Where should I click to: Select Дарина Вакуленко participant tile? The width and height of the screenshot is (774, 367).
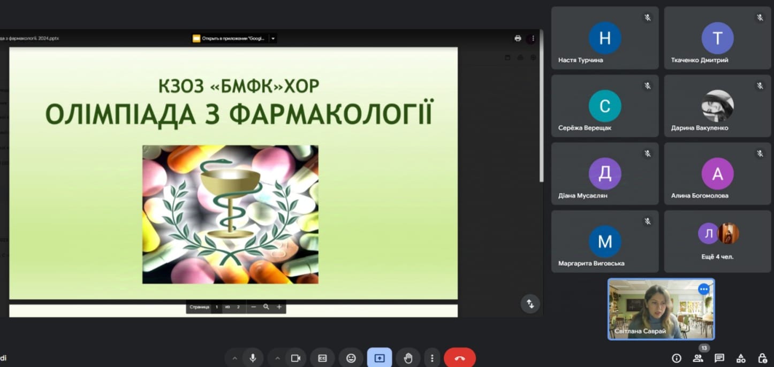tap(718, 105)
